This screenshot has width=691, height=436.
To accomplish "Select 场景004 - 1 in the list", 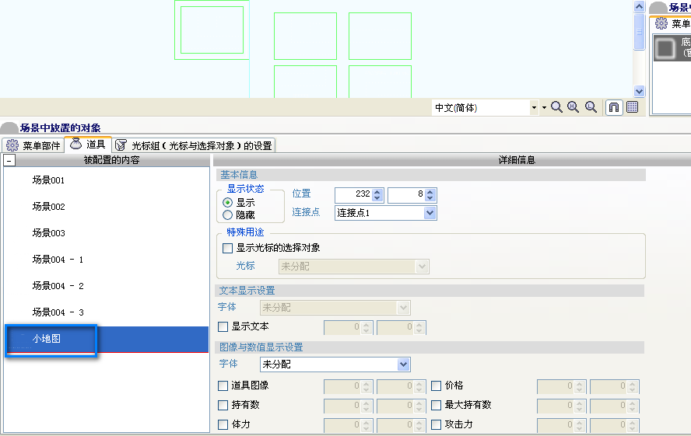I will tap(106, 259).
